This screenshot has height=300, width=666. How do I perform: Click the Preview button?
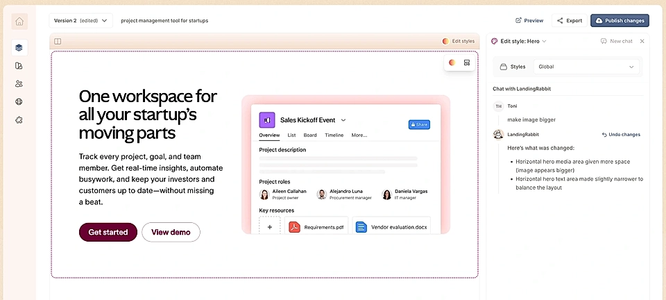(529, 21)
